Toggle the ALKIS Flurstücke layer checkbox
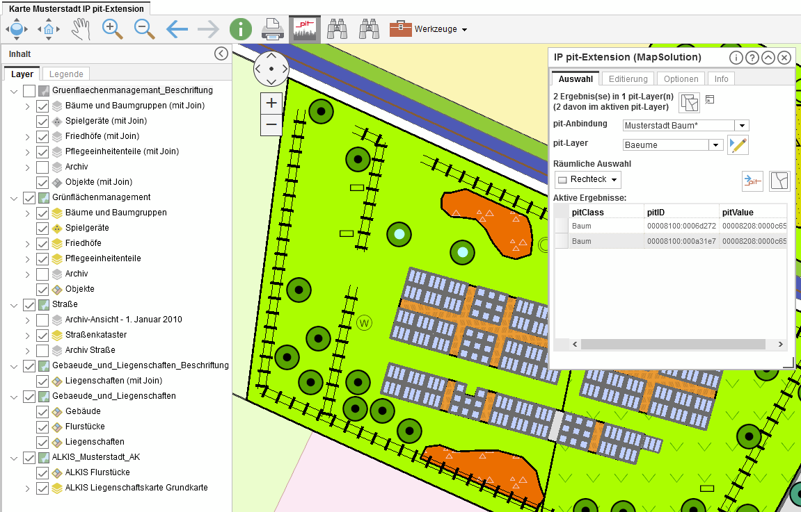 click(42, 472)
